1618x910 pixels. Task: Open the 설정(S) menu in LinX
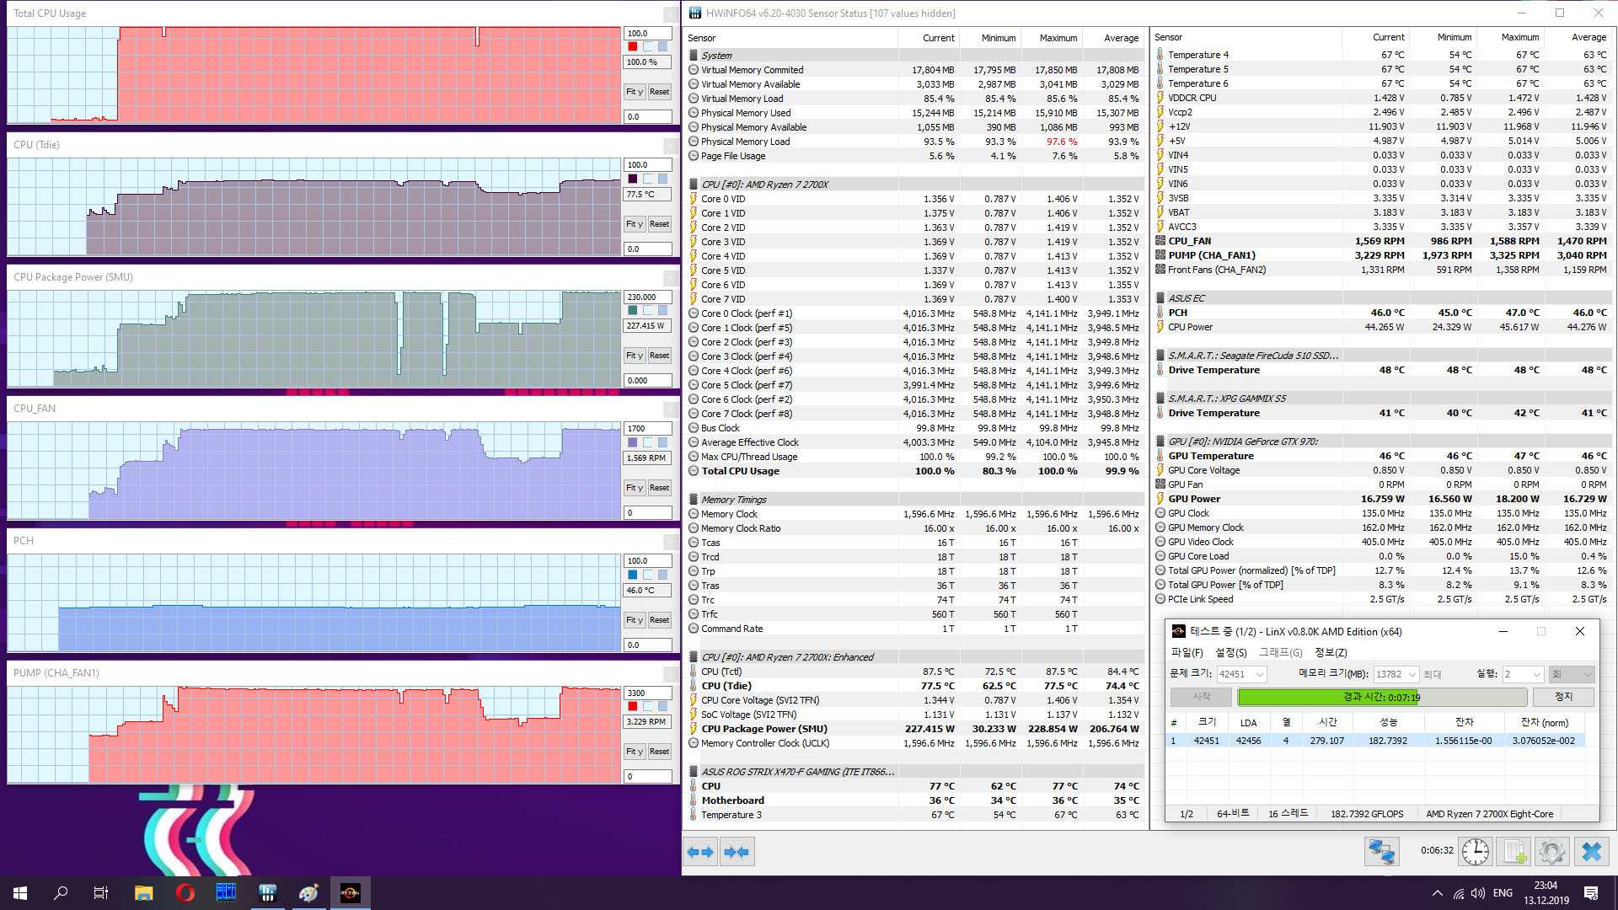[x=1230, y=653]
